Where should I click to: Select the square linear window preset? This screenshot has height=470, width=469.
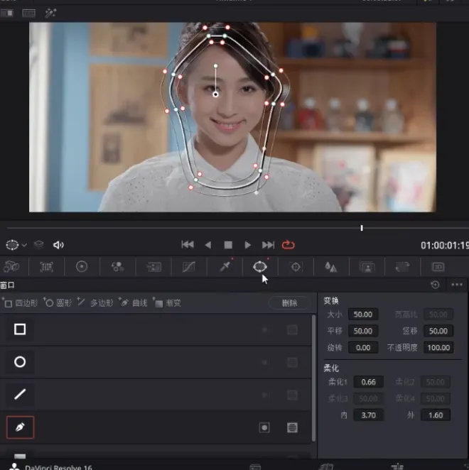coord(20,329)
